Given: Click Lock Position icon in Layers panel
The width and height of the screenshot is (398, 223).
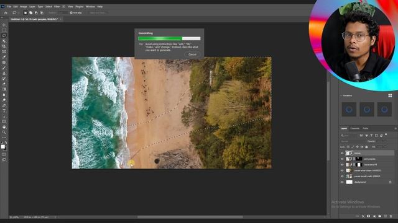Looking at the screenshot, I should click(x=357, y=147).
